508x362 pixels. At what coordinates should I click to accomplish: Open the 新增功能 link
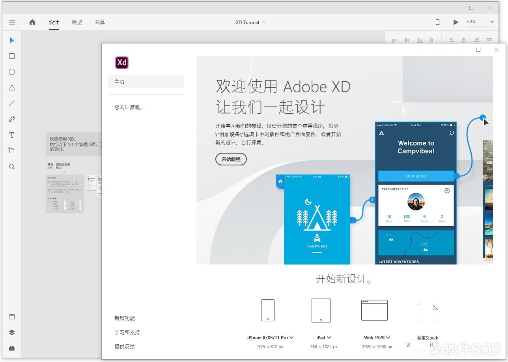(125, 318)
